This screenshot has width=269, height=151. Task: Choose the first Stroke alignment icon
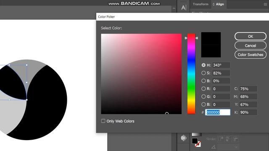(x=221, y=139)
